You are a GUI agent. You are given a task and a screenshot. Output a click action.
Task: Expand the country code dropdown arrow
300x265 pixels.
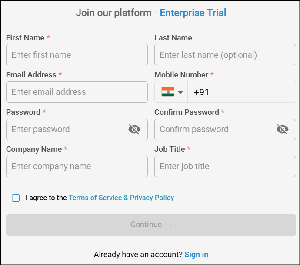[x=180, y=92]
